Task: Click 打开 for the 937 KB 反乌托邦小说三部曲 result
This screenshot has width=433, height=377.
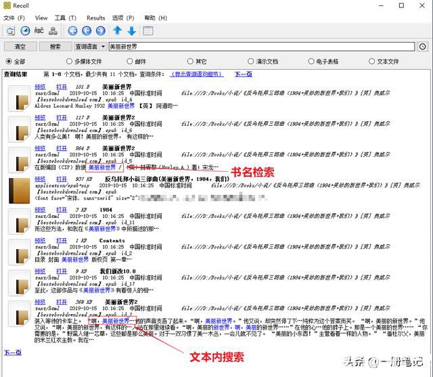Action: [62, 179]
